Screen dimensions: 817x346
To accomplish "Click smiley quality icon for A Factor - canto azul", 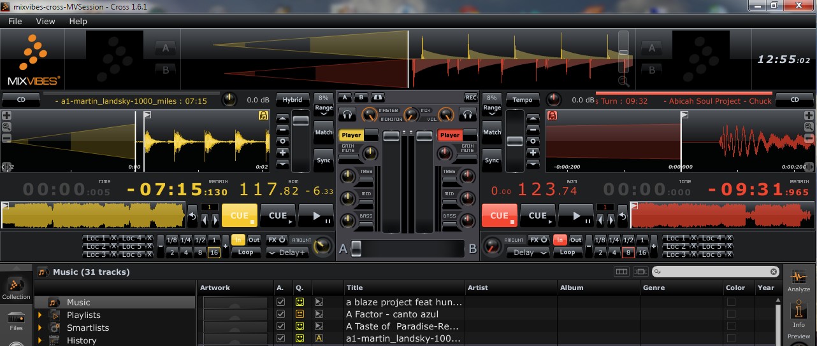I will pos(300,314).
